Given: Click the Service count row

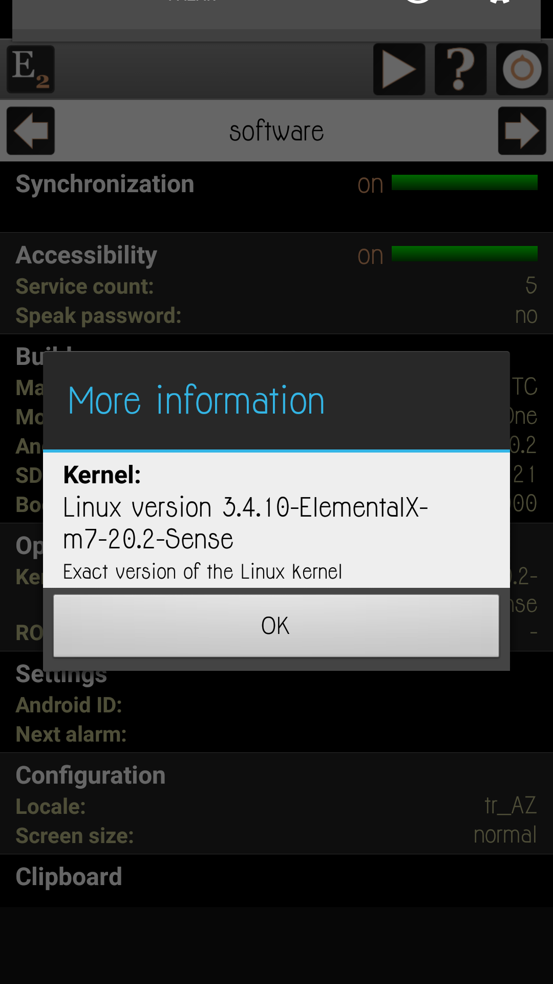Looking at the screenshot, I should point(276,286).
